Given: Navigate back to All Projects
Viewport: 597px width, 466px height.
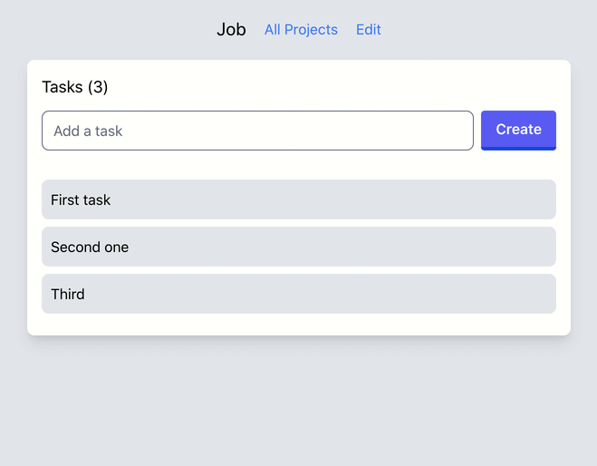Looking at the screenshot, I should 301,30.
